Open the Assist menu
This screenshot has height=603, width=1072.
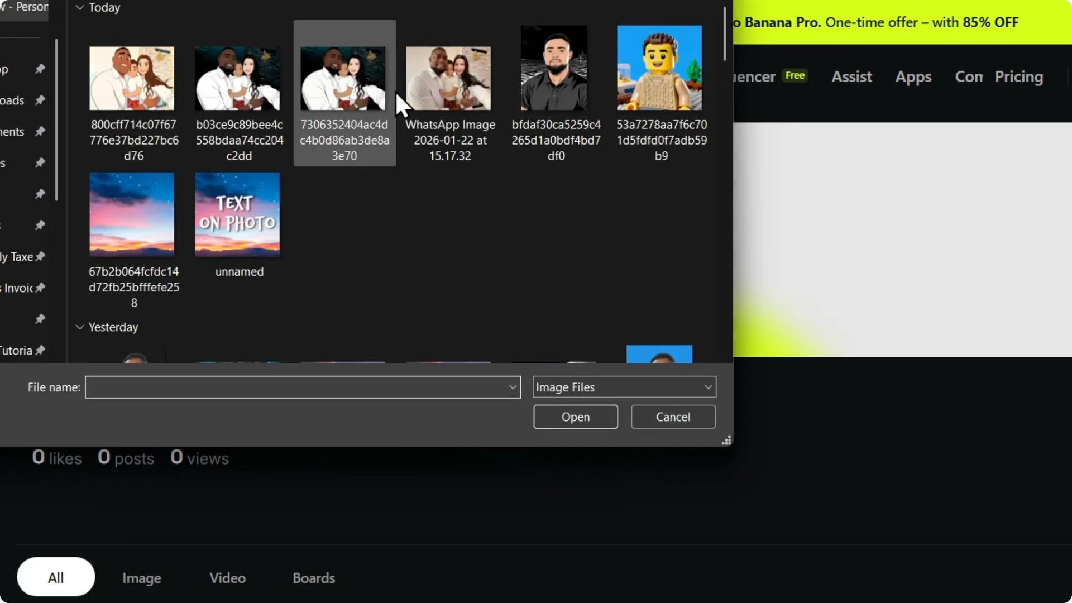851,76
